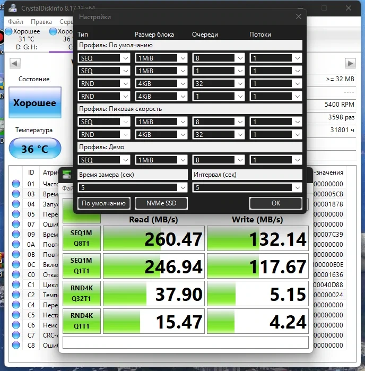Click the 5400 RPM rotation value
This screenshot has width=365, height=371.
pos(339,105)
